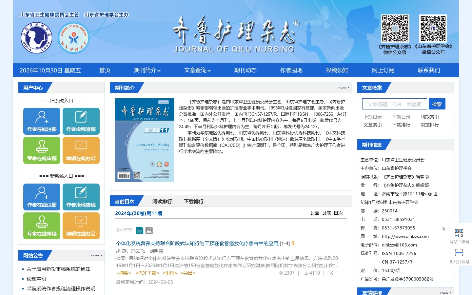Screen dimensions: 472x295
Task: Open new system 作者在线注册 tile
Action: coord(42,197)
